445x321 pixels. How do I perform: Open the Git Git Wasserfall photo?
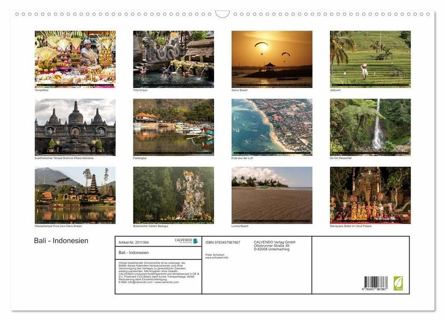tap(370, 127)
